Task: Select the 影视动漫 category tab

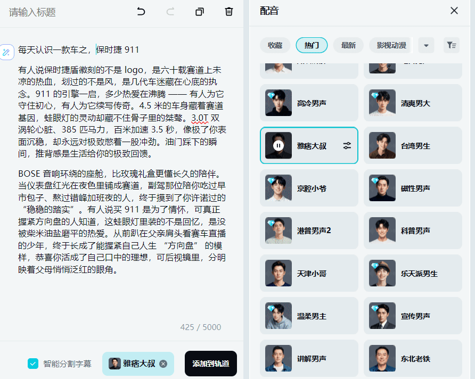Action: (391, 45)
